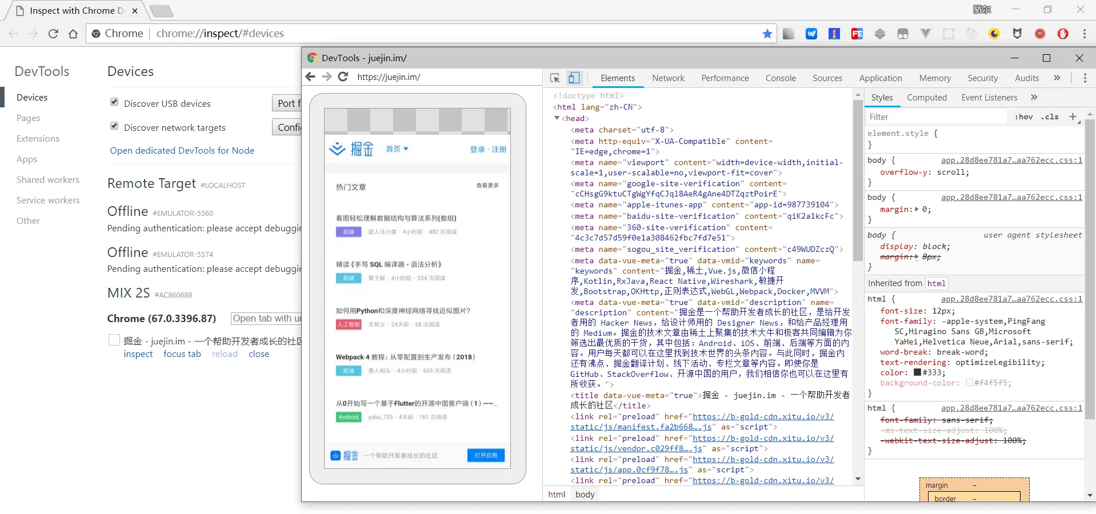
Task: Open the Application panel
Action: (881, 78)
